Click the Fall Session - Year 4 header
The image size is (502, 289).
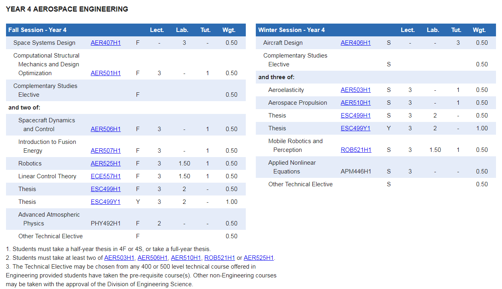click(x=38, y=30)
